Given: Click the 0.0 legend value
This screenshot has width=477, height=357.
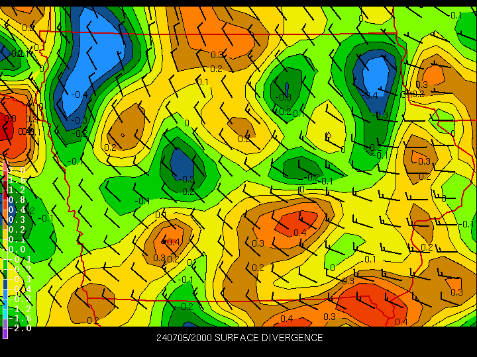Looking at the screenshot, I should point(19,249).
